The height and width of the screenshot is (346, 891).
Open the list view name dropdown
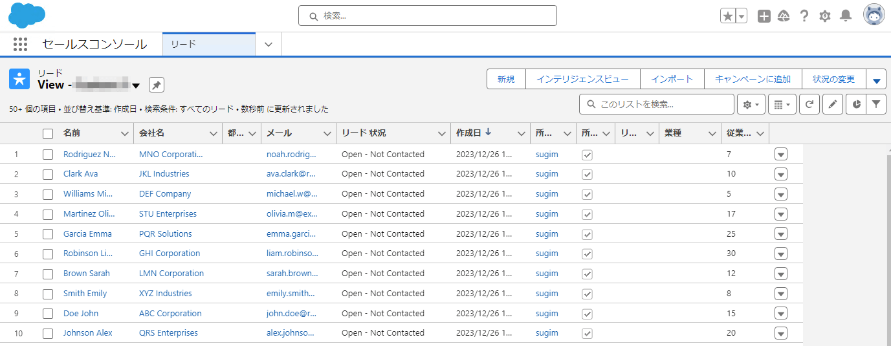click(x=136, y=85)
